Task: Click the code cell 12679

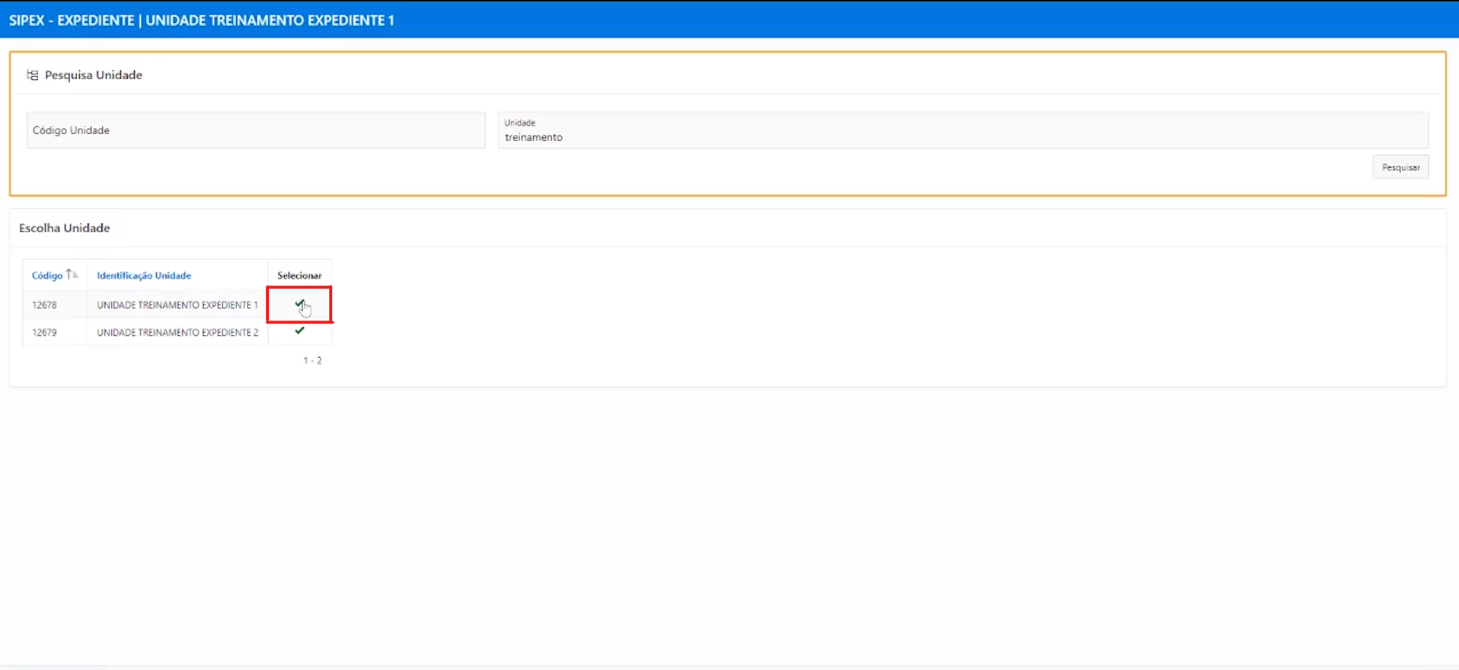Action: pos(44,333)
